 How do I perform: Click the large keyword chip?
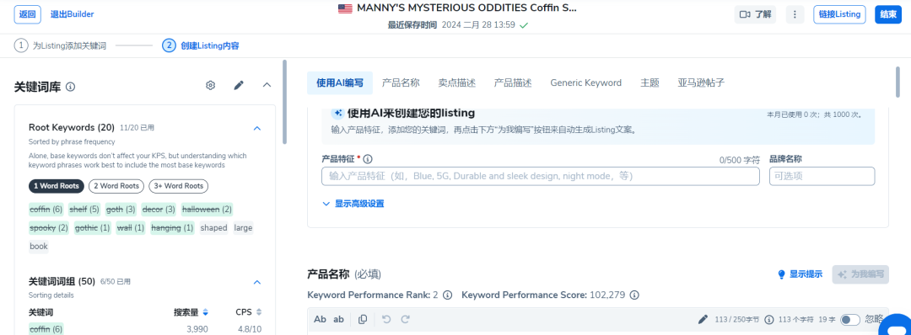tap(244, 228)
